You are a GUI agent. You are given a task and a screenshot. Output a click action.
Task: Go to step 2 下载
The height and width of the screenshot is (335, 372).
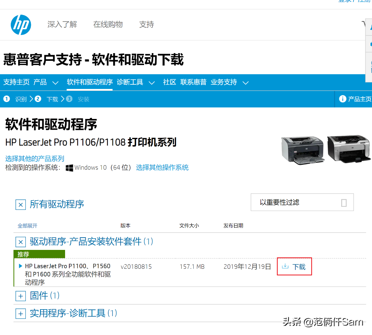[46, 99]
